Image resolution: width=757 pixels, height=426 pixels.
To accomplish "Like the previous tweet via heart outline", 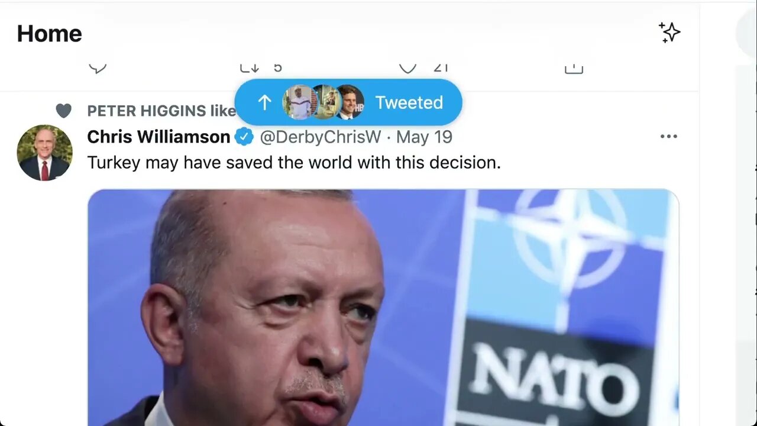I will [407, 68].
